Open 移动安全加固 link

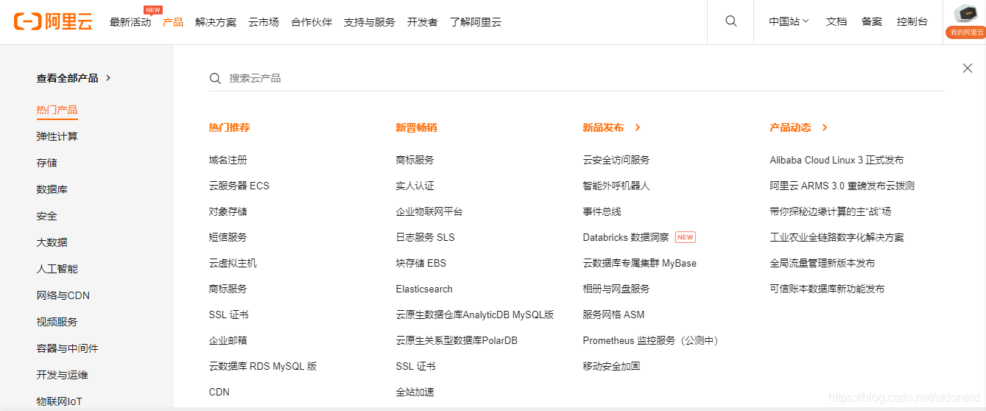tap(612, 366)
